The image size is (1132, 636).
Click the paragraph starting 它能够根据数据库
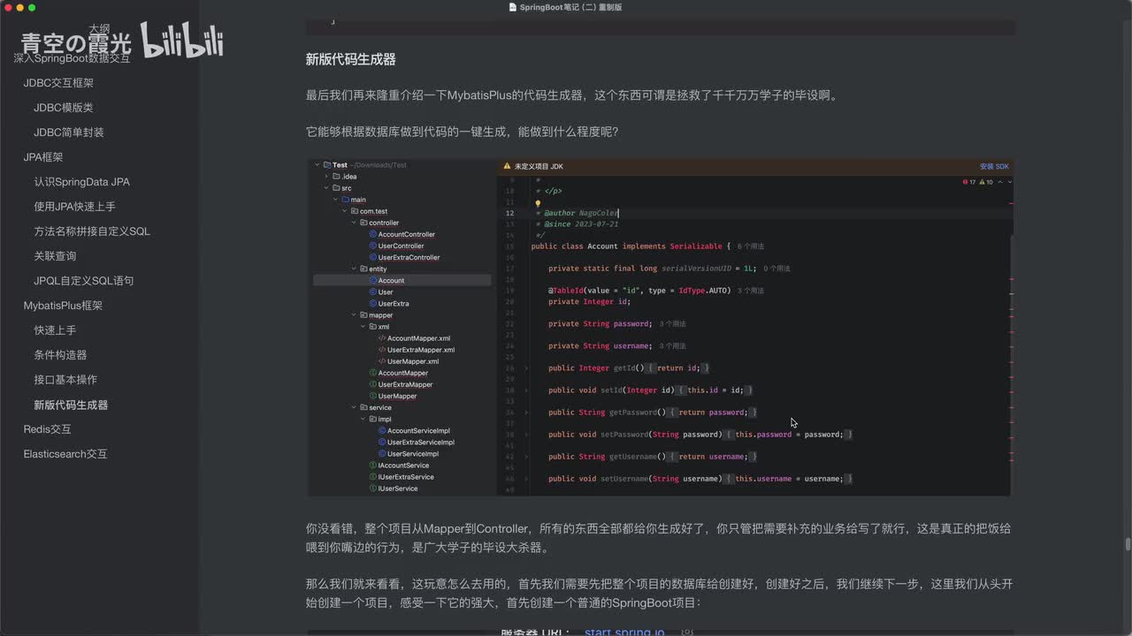[462, 132]
